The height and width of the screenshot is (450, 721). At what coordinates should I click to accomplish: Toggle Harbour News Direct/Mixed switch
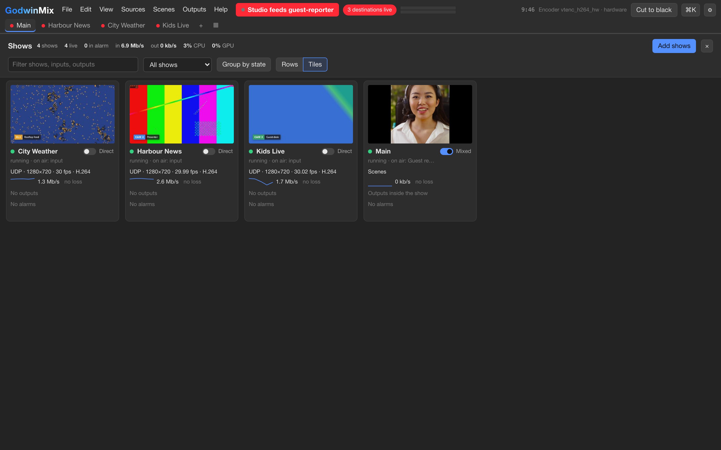click(209, 151)
